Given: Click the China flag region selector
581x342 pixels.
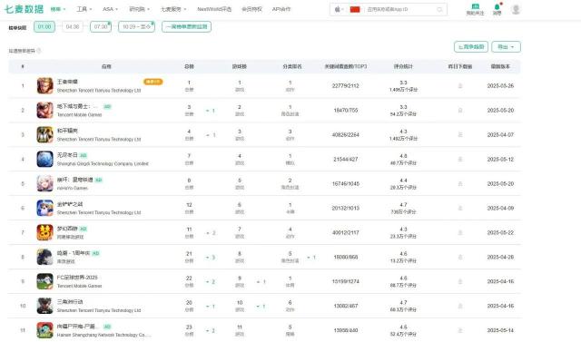Looking at the screenshot, I should click(355, 9).
